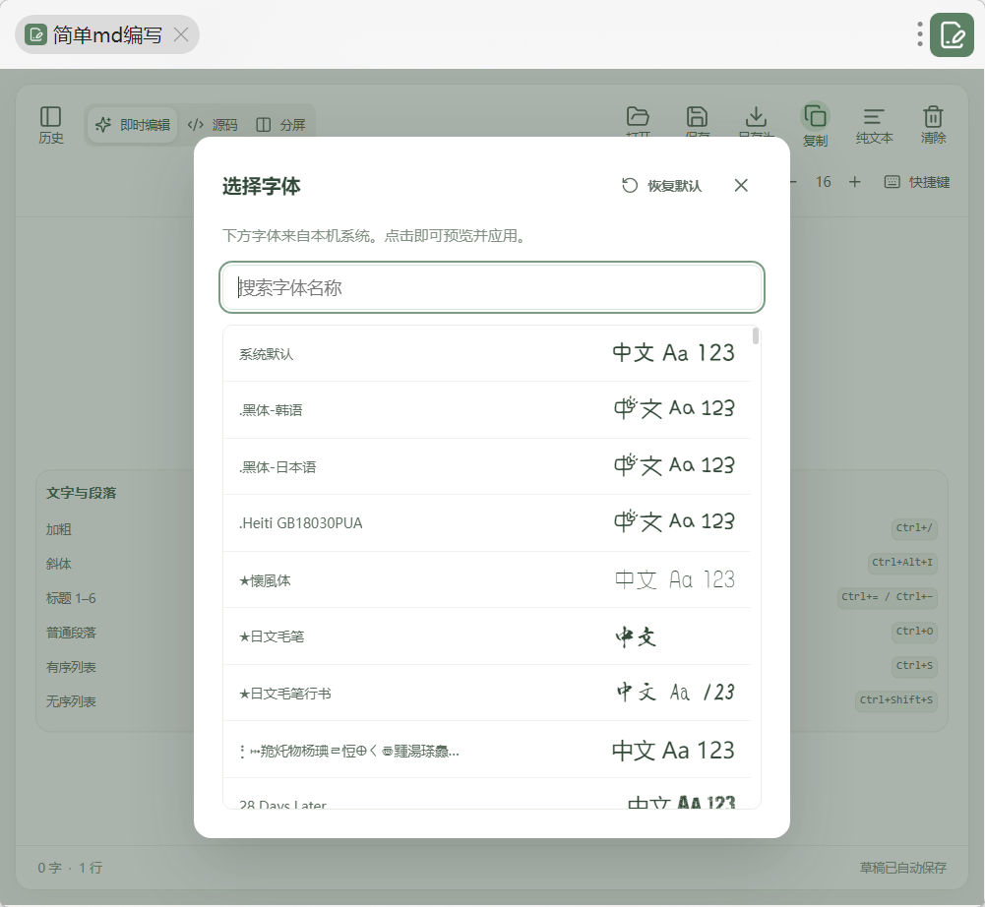This screenshot has width=985, height=907.
Task: Click the 普通段落 shortcut entry
Action: (x=71, y=633)
